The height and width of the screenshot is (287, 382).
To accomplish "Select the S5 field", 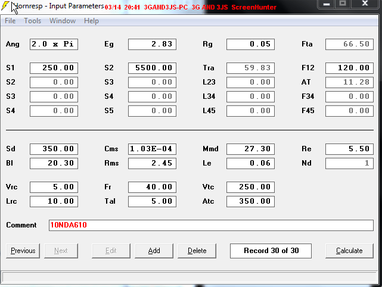I will [x=153, y=111].
